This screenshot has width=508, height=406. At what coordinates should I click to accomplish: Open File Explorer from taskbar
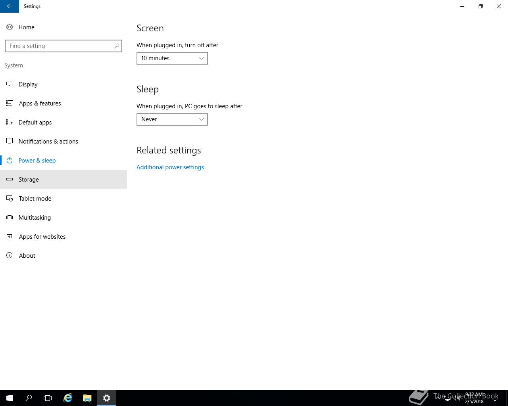pyautogui.click(x=87, y=398)
